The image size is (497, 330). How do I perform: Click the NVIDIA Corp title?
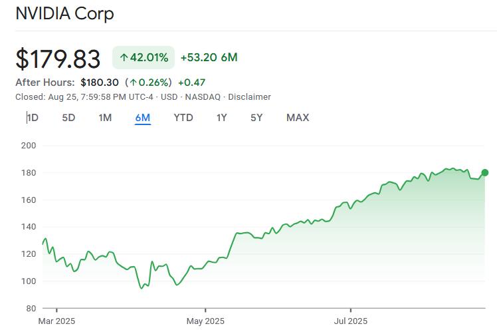click(64, 13)
